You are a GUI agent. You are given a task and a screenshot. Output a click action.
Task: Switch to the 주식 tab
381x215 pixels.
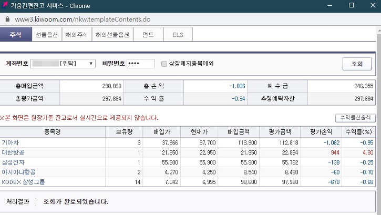pyautogui.click(x=16, y=35)
